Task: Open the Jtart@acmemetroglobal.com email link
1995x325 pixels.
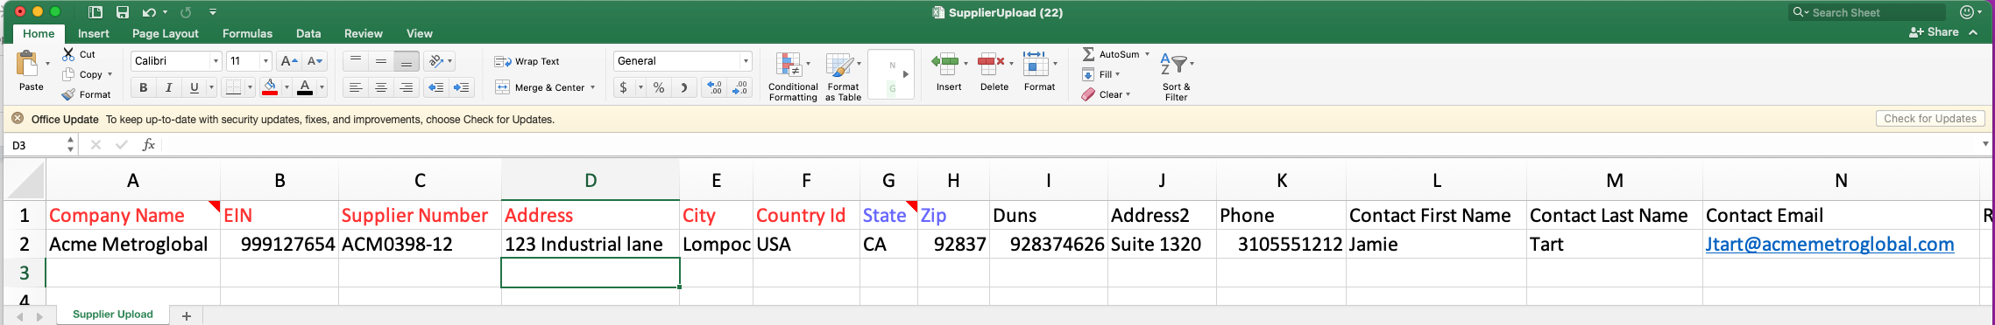Action: point(1829,244)
